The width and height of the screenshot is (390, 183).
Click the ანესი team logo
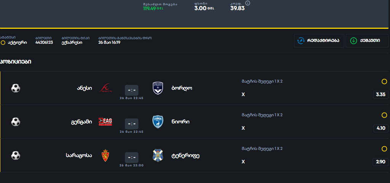click(106, 88)
